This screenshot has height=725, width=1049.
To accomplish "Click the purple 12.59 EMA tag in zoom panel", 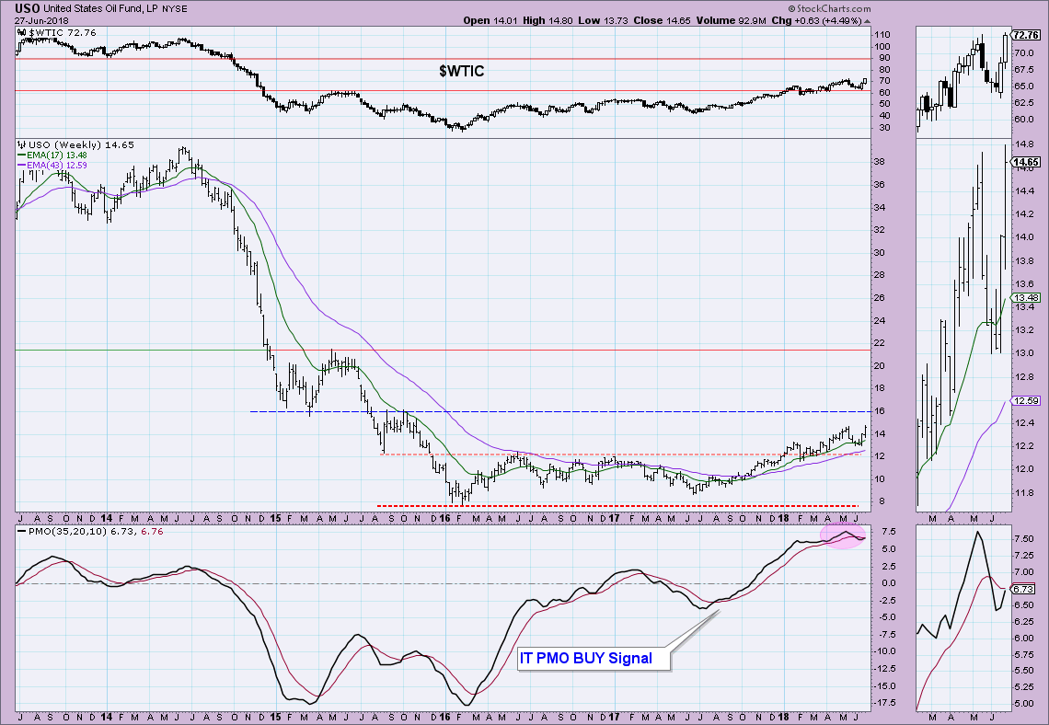I will [1026, 400].
